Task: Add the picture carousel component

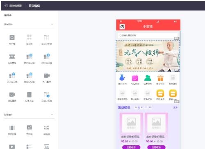Action: 29,128
